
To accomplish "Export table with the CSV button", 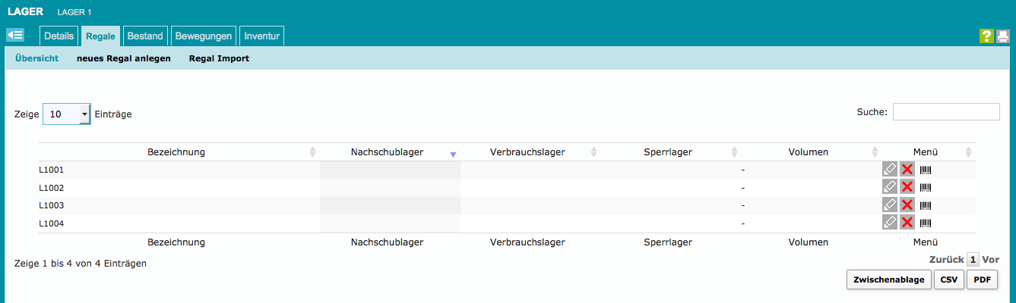I will [948, 280].
